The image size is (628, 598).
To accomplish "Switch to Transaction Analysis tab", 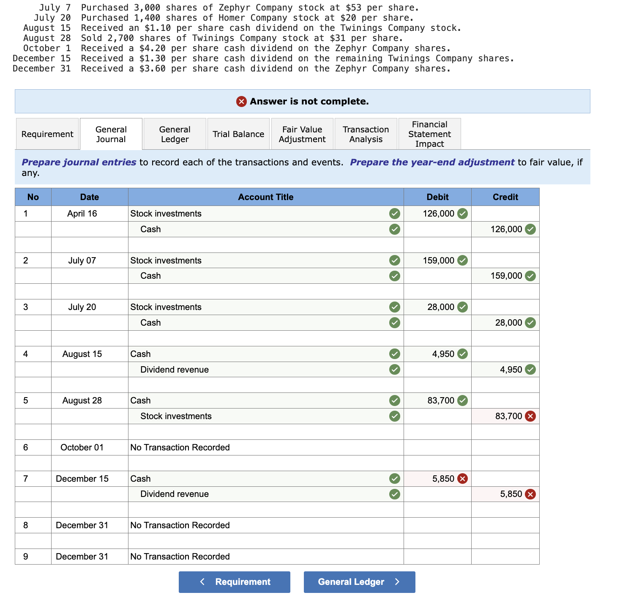I will click(x=366, y=134).
